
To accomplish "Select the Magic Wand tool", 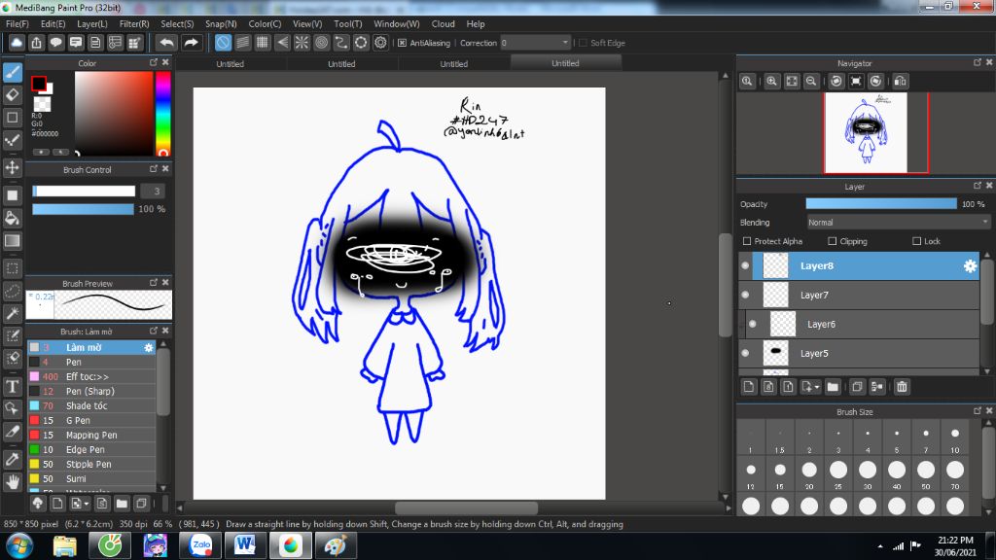I will point(12,313).
